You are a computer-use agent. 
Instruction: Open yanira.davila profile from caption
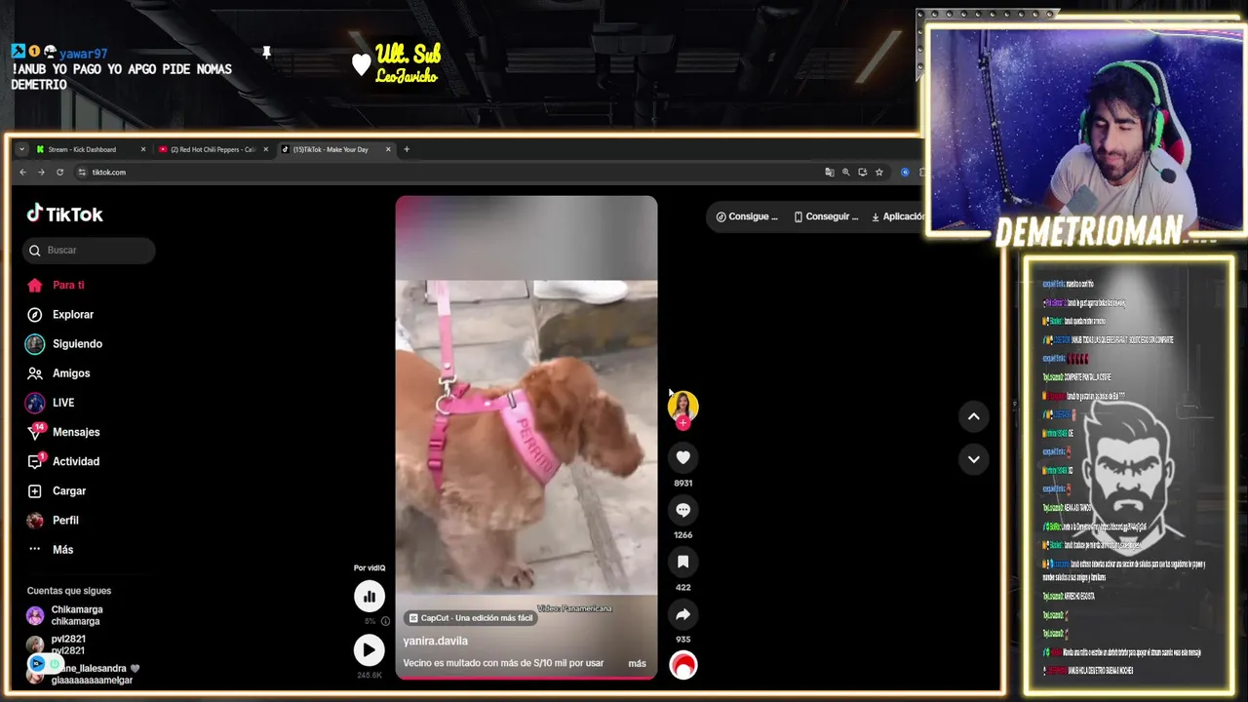point(436,641)
